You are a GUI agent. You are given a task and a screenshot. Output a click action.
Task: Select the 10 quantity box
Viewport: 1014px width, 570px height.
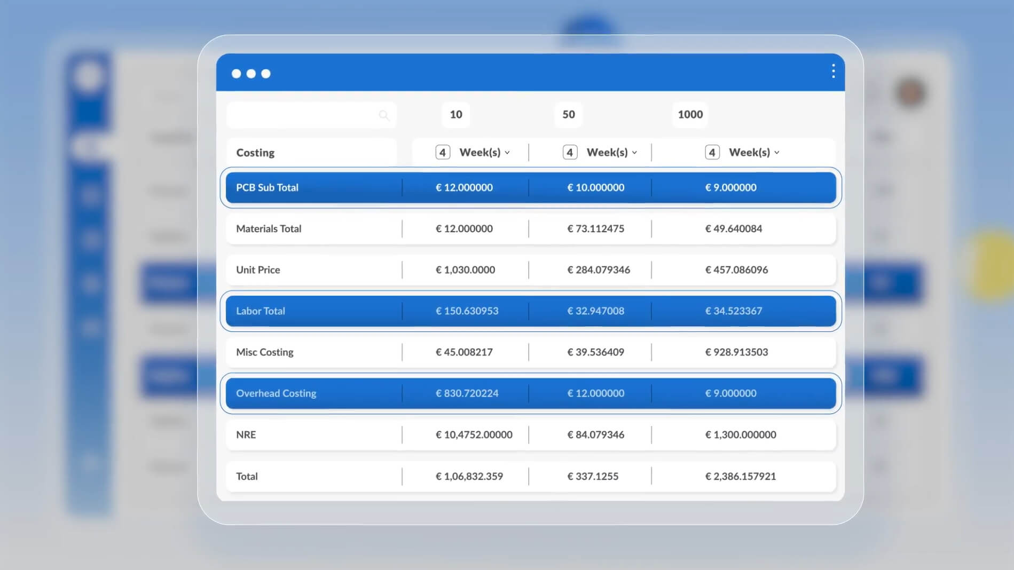[x=455, y=115]
